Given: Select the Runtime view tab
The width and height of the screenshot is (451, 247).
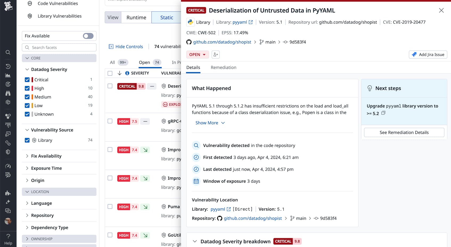Looking at the screenshot, I should coord(136,18).
